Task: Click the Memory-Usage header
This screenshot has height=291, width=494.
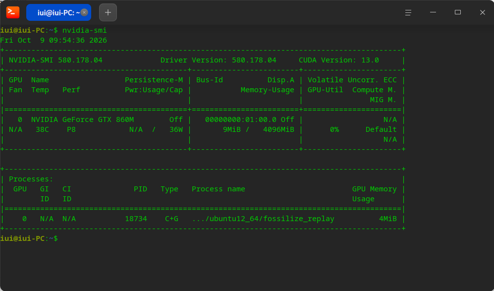Action: click(x=268, y=90)
